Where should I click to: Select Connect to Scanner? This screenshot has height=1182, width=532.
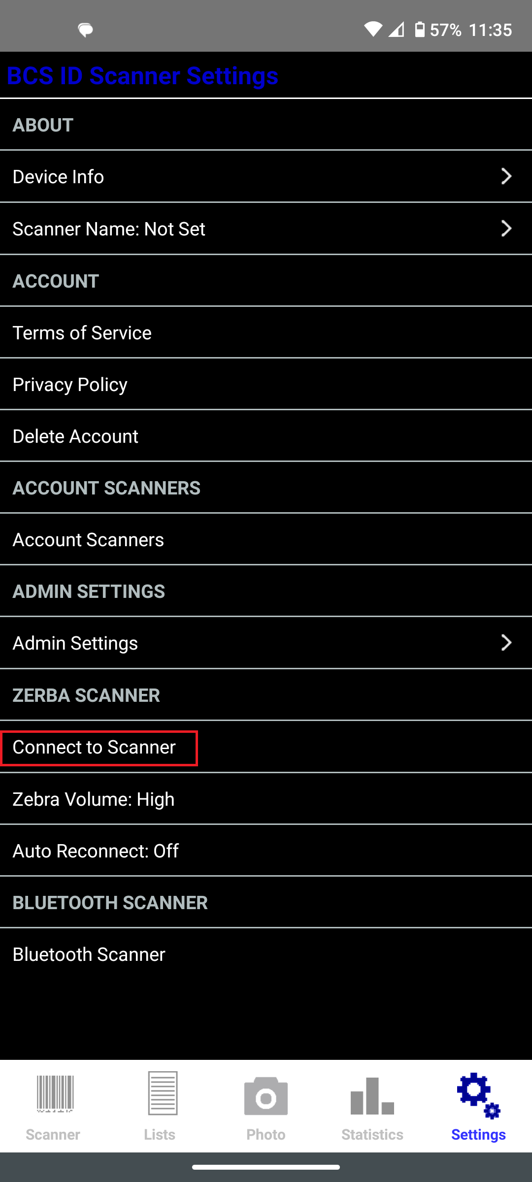coord(266,747)
